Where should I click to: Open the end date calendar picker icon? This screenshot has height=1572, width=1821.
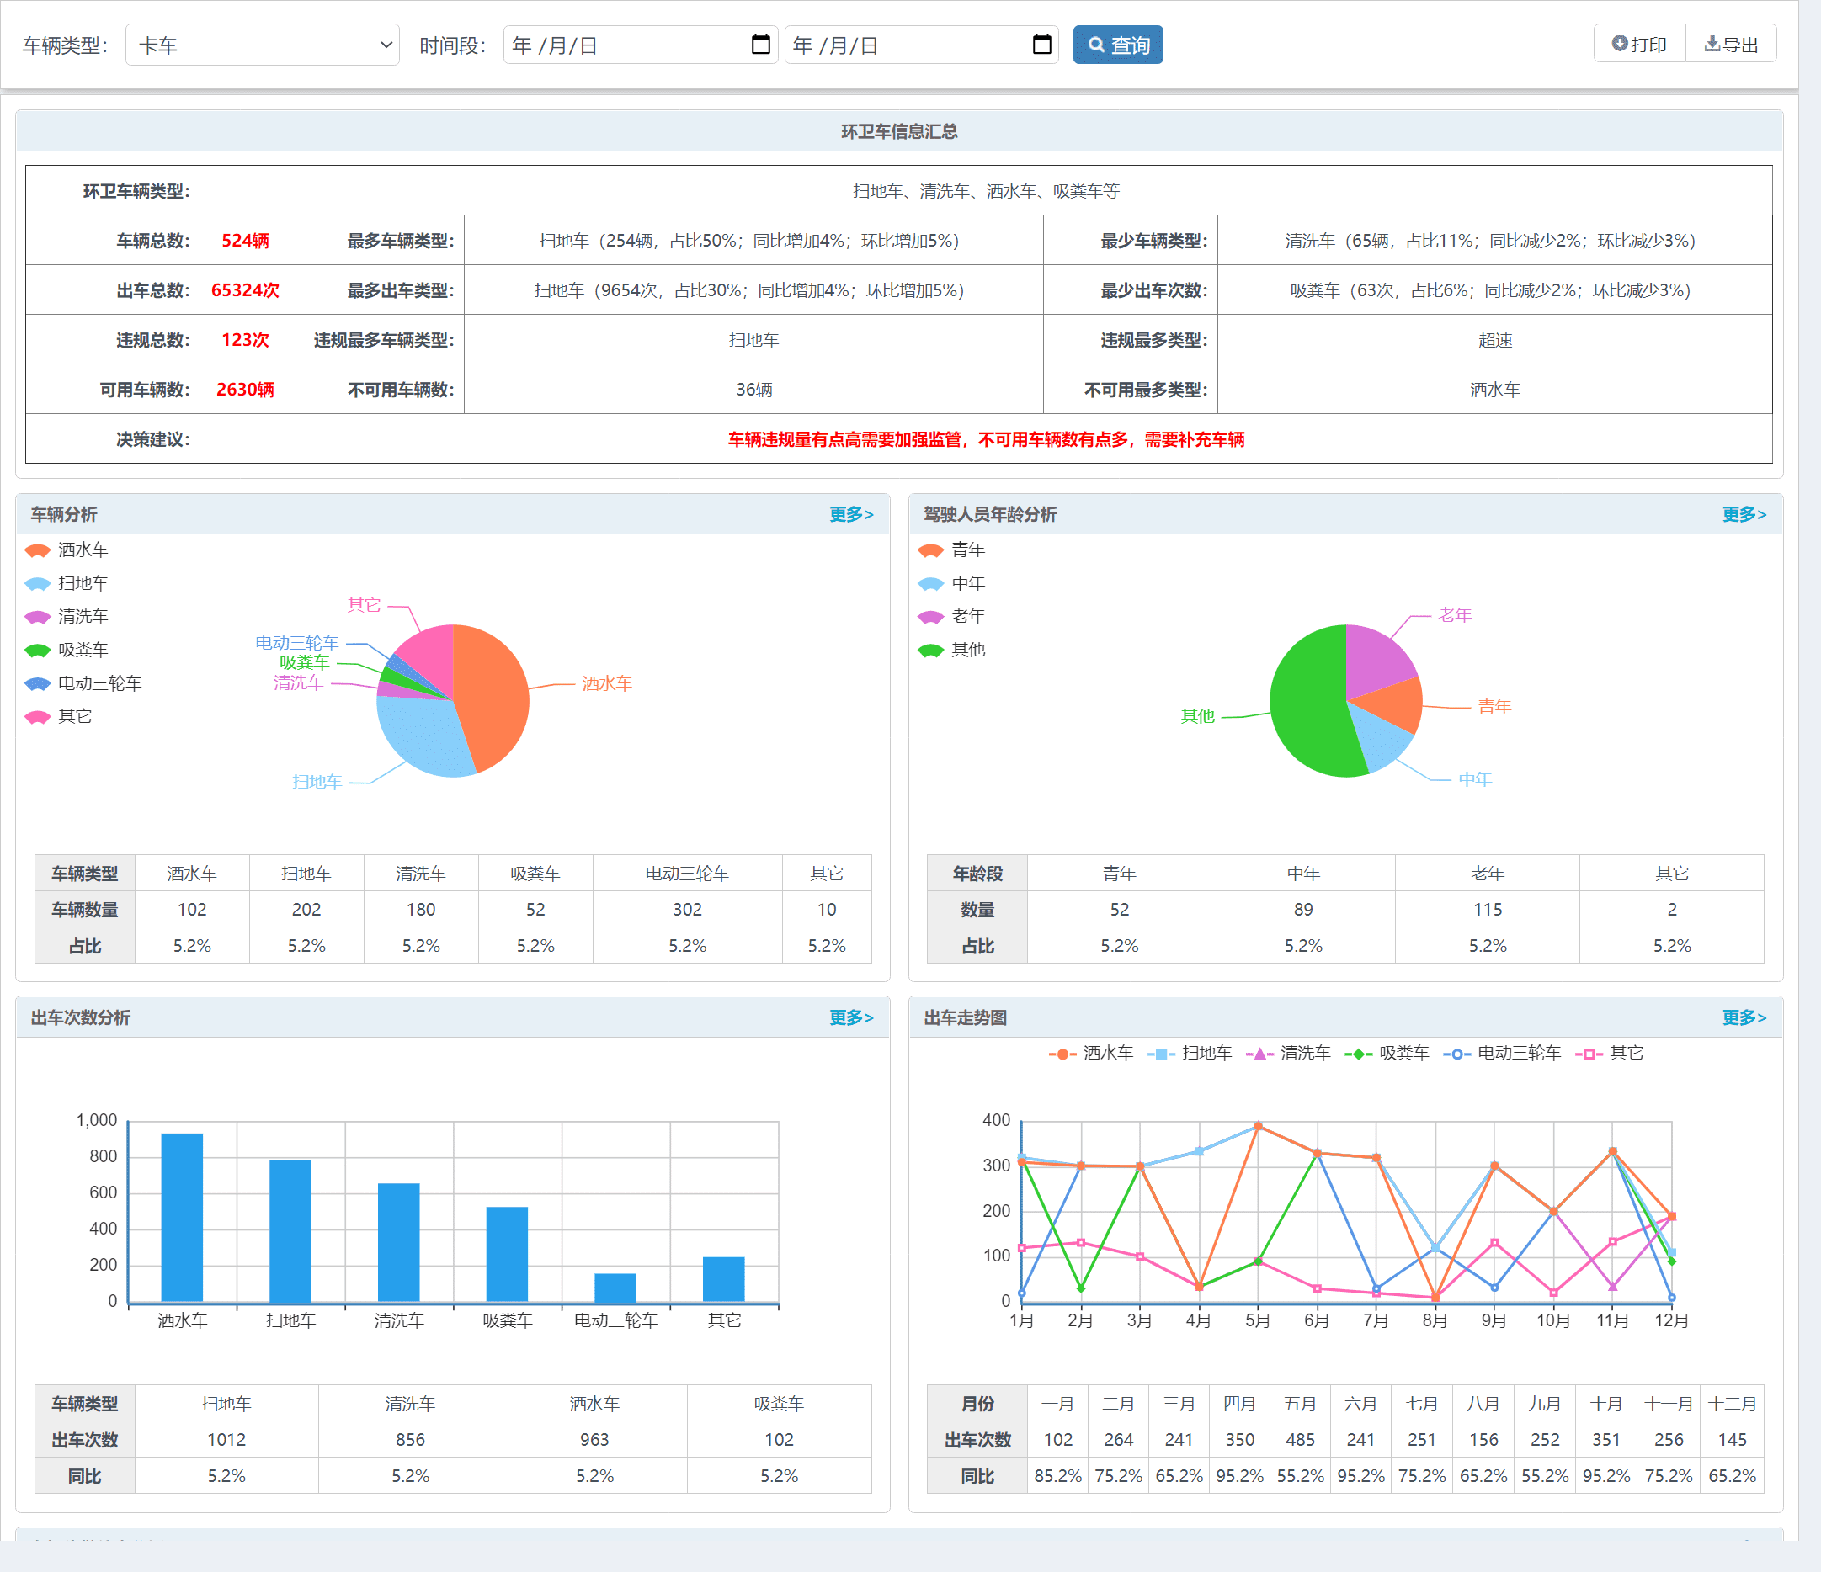point(1041,45)
